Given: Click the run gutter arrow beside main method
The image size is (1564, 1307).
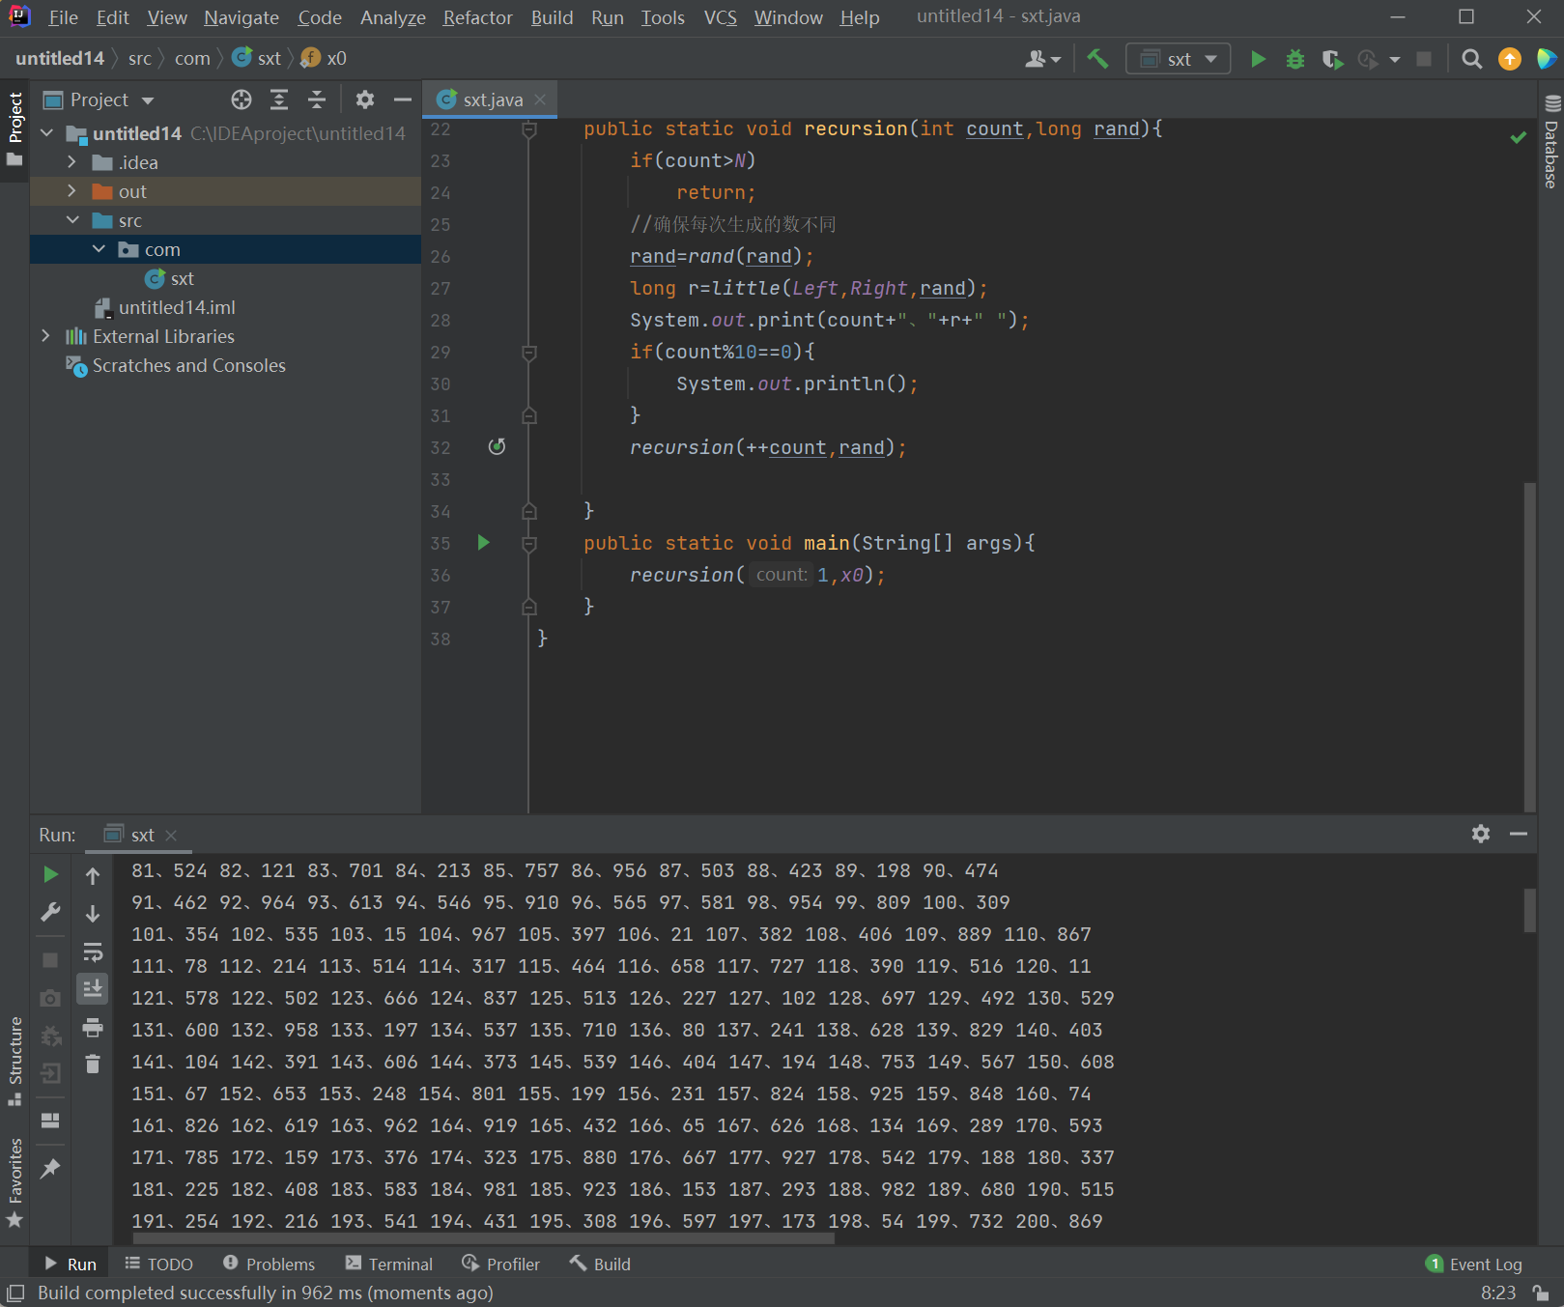Looking at the screenshot, I should [x=484, y=543].
